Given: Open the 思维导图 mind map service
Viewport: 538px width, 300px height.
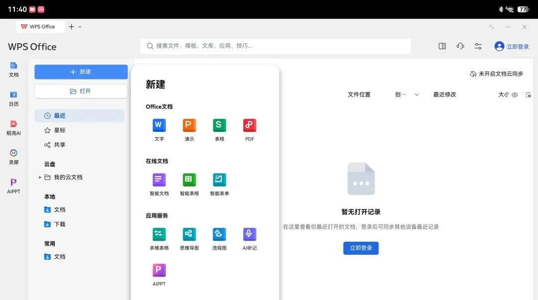Looking at the screenshot, I should coord(189,239).
